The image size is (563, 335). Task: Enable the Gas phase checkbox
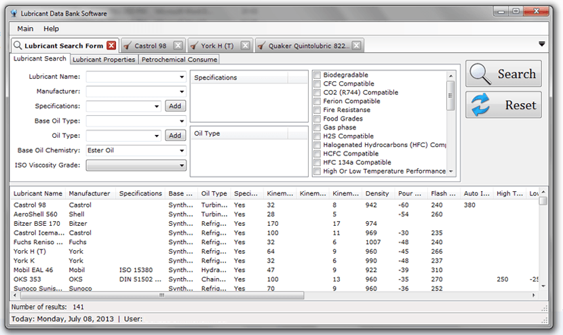(x=317, y=127)
